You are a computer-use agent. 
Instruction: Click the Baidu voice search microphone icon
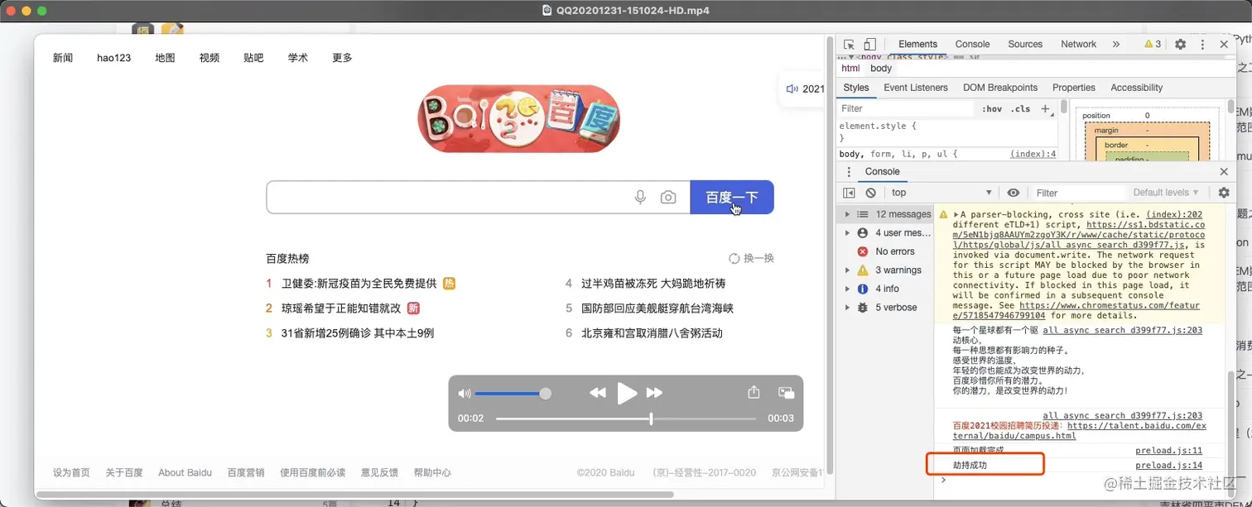click(640, 198)
